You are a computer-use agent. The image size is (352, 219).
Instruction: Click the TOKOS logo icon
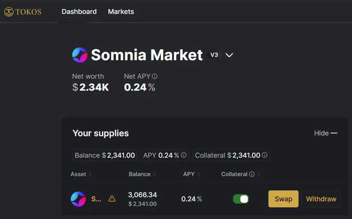(x=9, y=12)
